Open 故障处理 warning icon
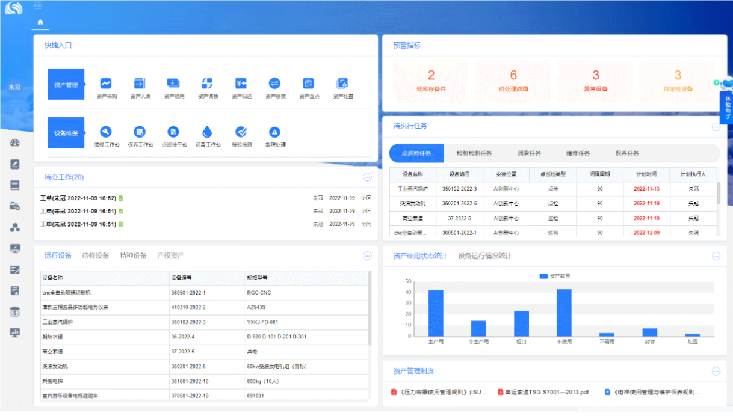The image size is (733, 416). click(x=275, y=132)
